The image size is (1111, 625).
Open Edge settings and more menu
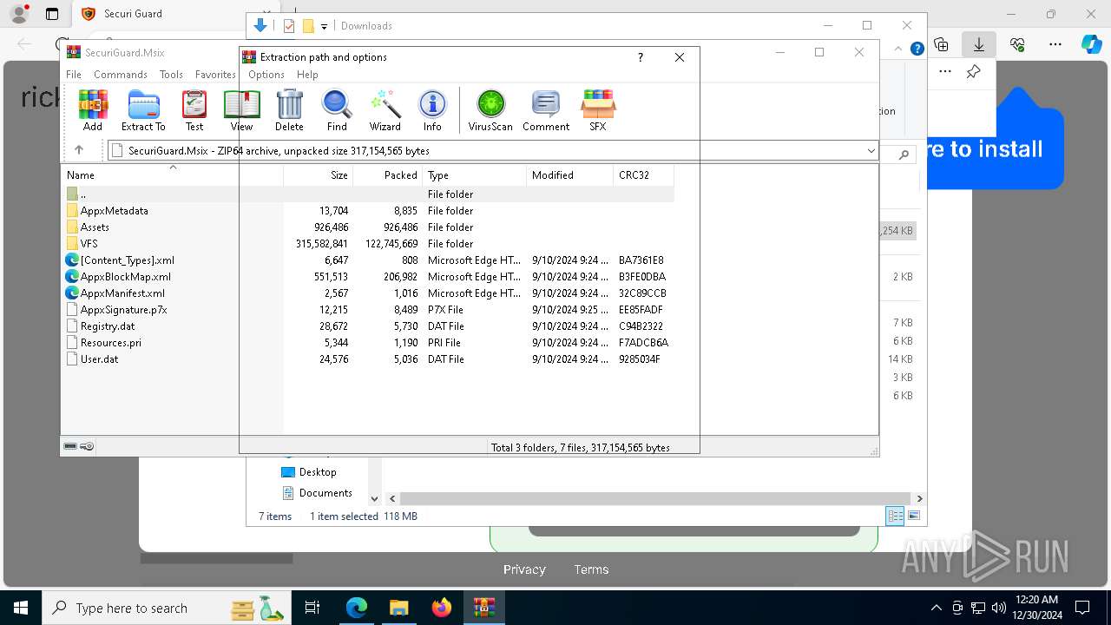coord(1055,44)
